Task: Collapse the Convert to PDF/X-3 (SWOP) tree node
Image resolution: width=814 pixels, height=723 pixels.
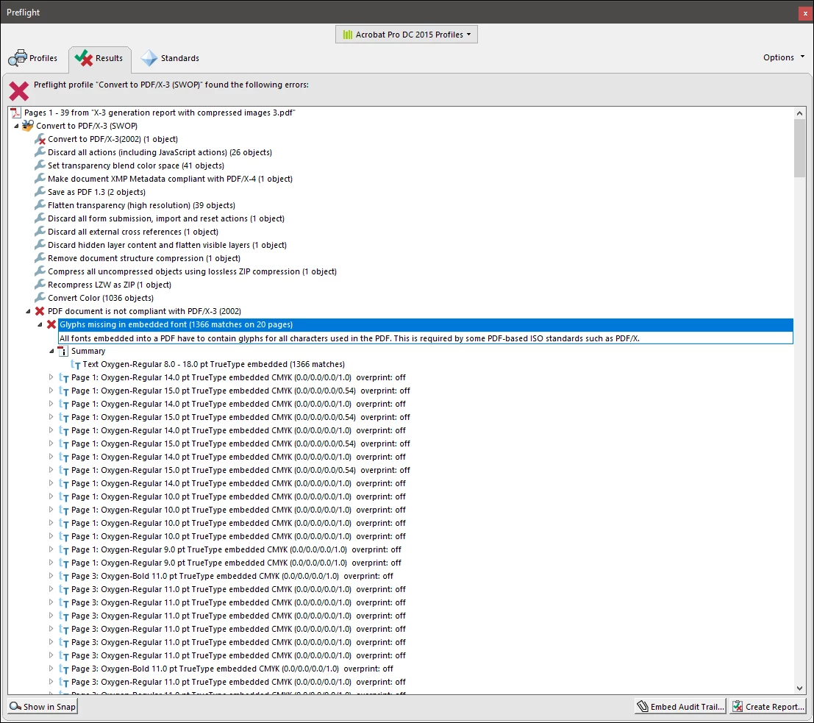Action: tap(16, 126)
